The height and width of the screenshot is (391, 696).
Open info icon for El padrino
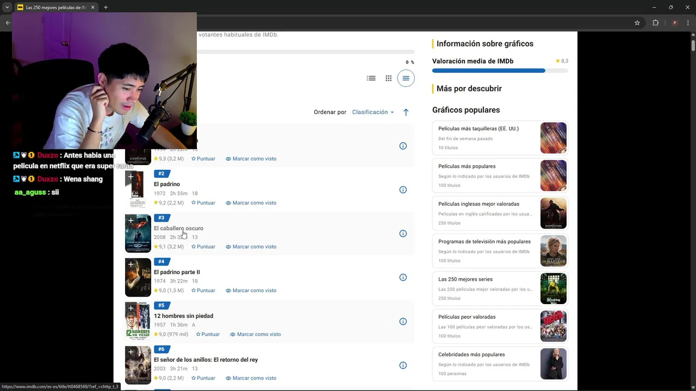403,190
